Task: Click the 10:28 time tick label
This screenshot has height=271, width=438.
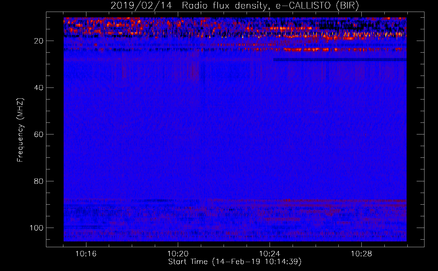Action: 361,254
